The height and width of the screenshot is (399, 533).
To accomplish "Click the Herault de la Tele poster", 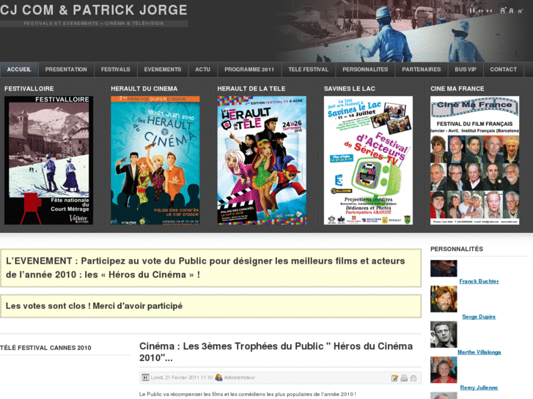I will (x=262, y=160).
